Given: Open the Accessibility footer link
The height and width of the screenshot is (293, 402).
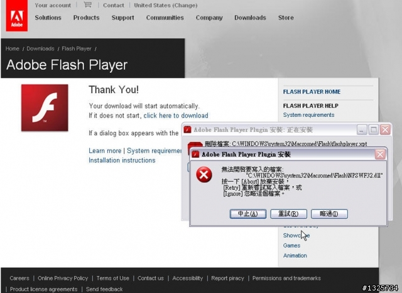Looking at the screenshot, I should click(188, 278).
